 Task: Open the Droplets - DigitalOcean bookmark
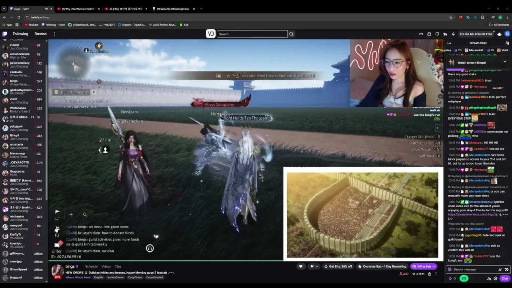click(132, 25)
